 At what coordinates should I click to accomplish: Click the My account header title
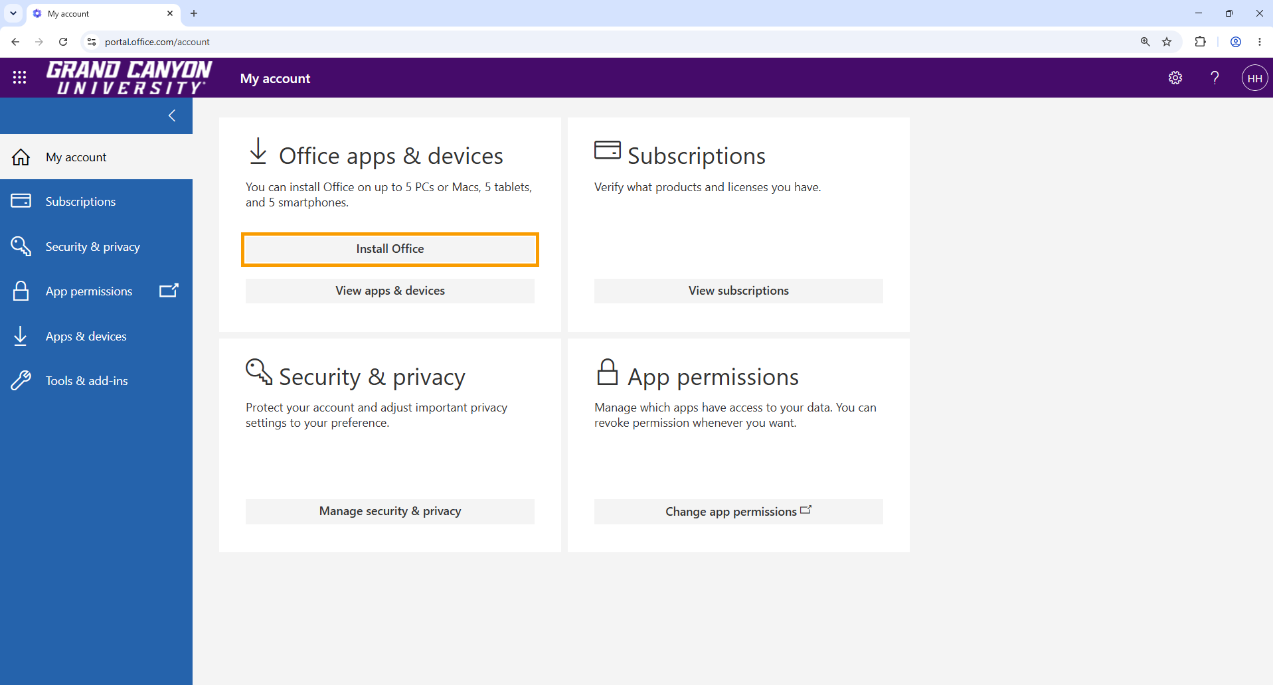275,78
